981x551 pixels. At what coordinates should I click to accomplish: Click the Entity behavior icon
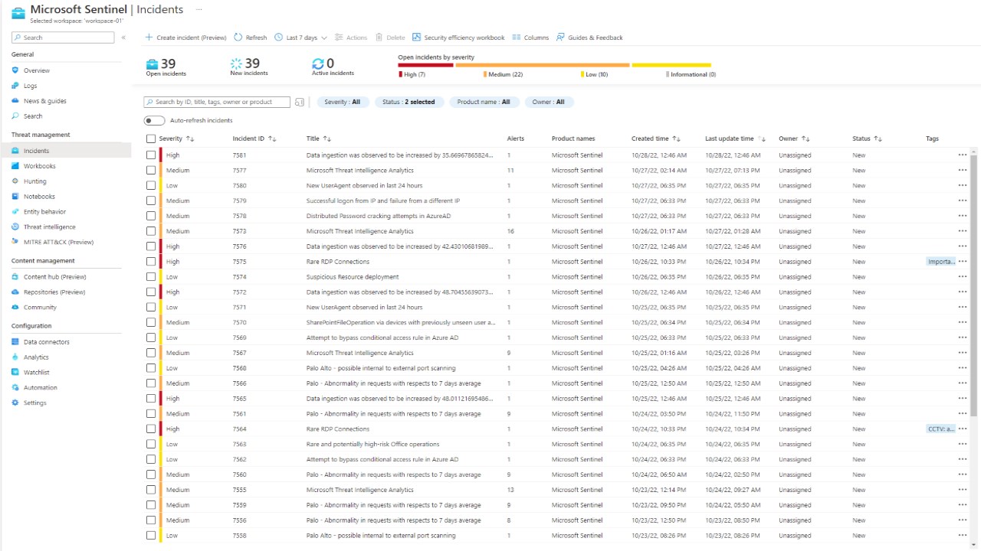point(15,212)
